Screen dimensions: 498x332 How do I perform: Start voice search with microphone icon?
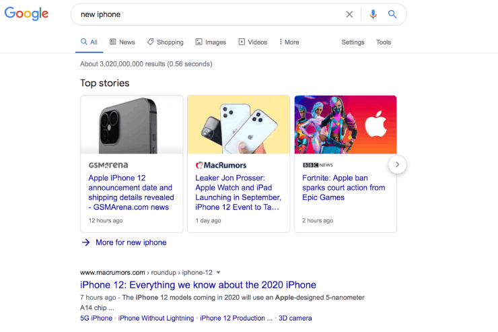(x=373, y=14)
